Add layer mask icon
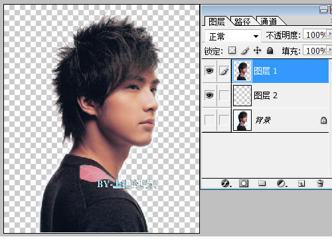The height and width of the screenshot is (245, 332). [x=244, y=183]
